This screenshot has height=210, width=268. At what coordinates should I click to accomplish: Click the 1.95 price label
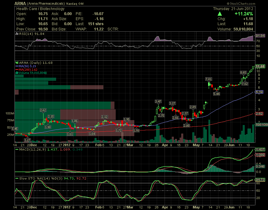click(126, 119)
